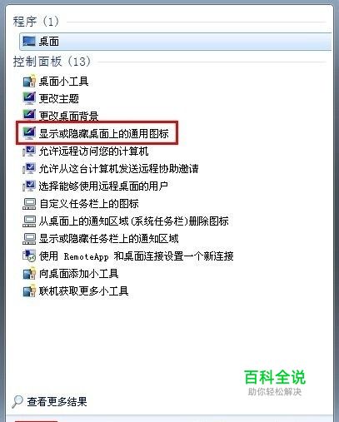Expand the 控制面板 (13) group header

click(x=52, y=62)
